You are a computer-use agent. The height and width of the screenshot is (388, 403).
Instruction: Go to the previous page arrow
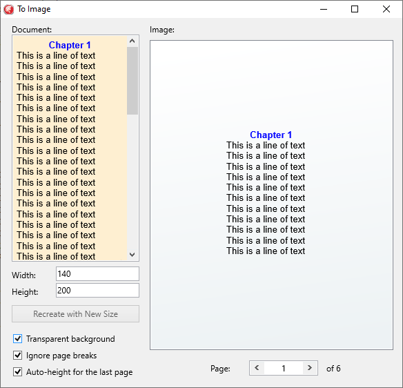(257, 368)
